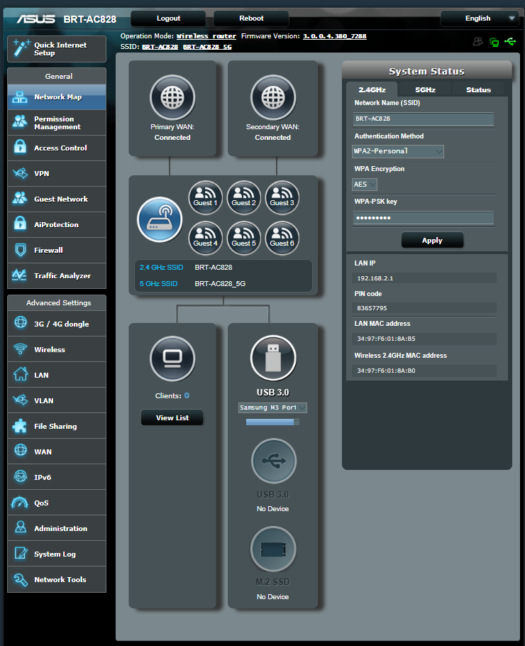Open the Guest 6 network icon
This screenshot has width=525, height=646.
point(282,238)
